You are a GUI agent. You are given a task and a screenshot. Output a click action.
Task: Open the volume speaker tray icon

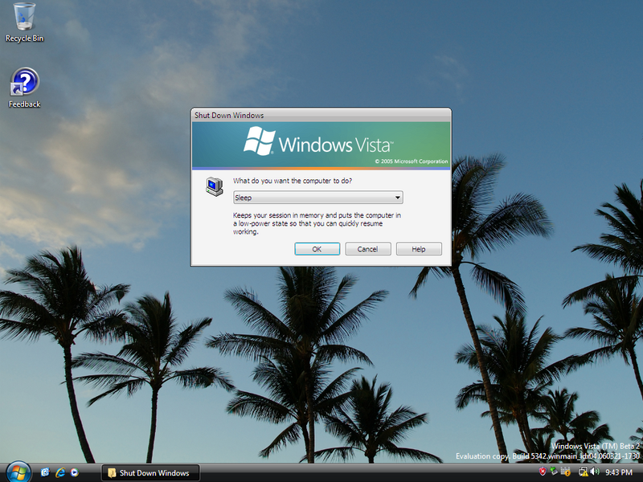(x=594, y=472)
